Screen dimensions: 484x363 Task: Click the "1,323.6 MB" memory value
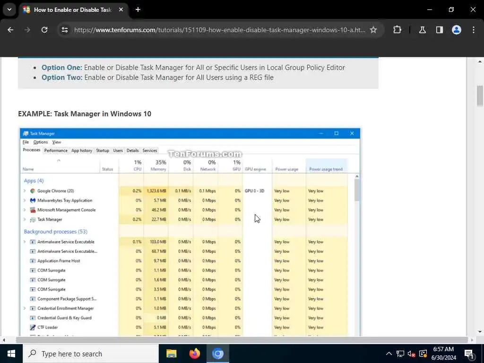[x=156, y=191]
